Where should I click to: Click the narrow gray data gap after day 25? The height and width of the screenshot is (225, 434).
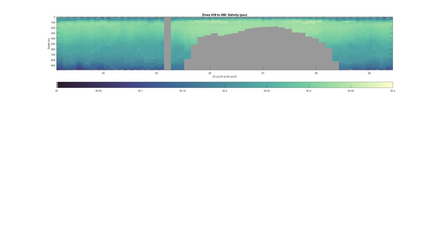pos(167,43)
